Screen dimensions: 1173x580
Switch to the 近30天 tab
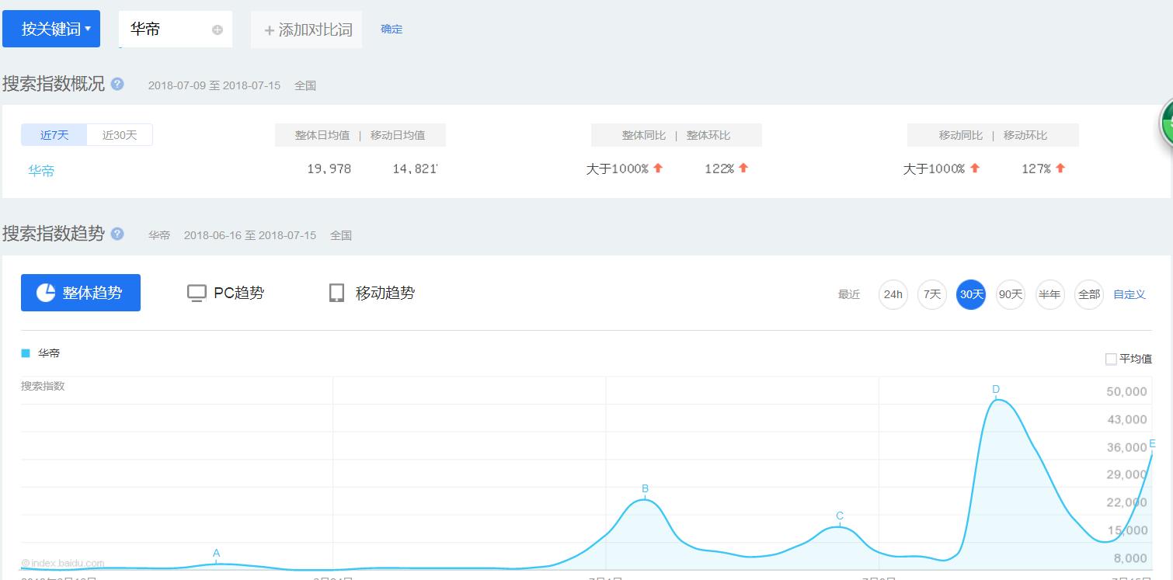click(x=120, y=134)
